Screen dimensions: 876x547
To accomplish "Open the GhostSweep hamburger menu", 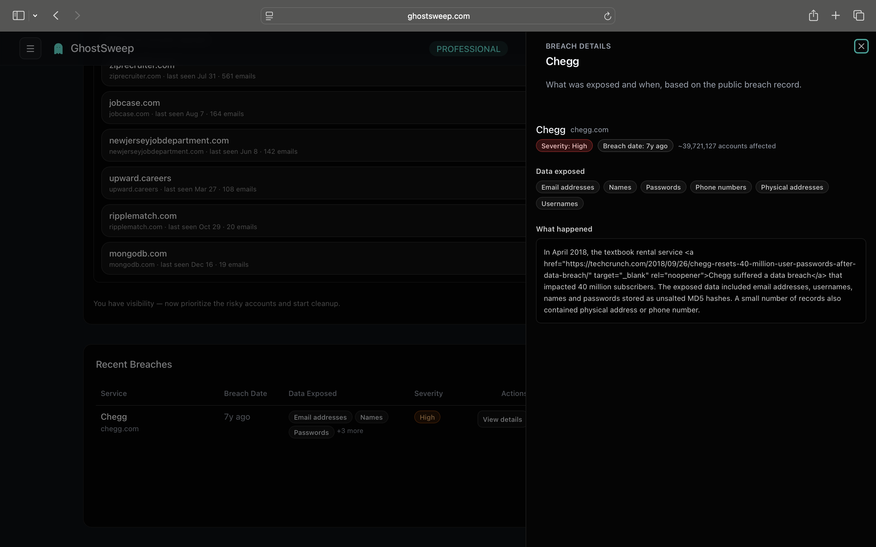I will click(30, 49).
